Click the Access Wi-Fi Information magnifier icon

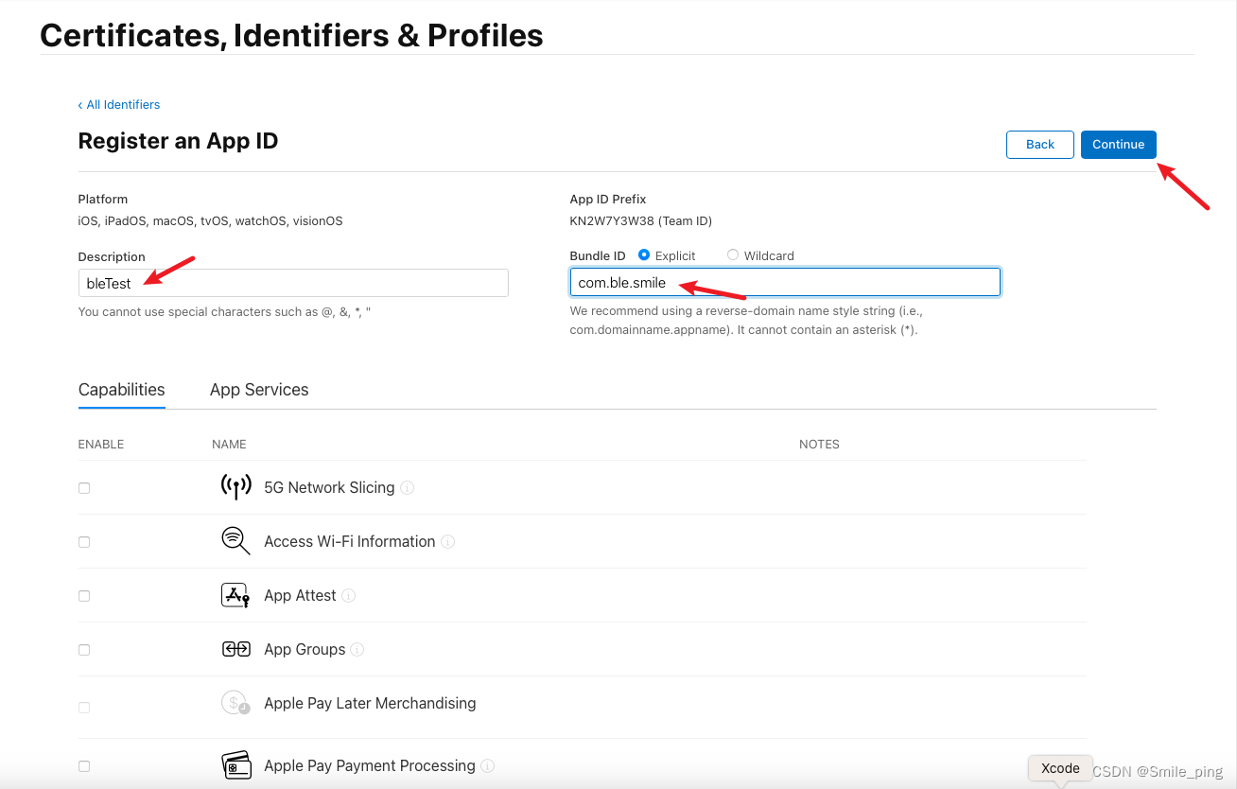pyautogui.click(x=235, y=541)
